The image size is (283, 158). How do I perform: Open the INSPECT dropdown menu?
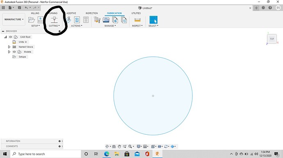click(x=137, y=26)
